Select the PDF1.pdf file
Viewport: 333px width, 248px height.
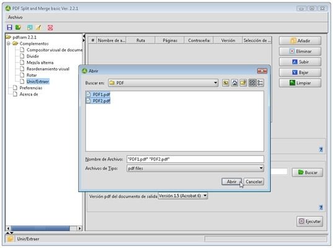[x=98, y=94]
